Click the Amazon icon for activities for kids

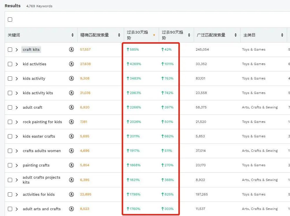(x=71, y=194)
